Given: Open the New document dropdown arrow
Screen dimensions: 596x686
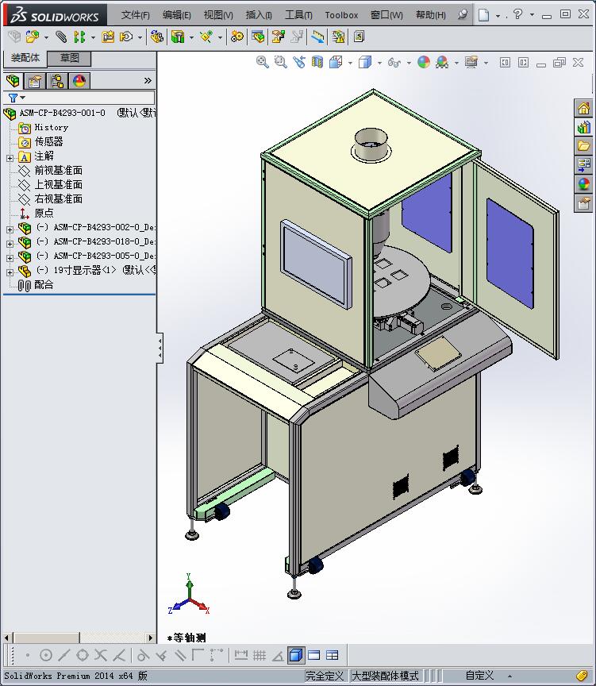Looking at the screenshot, I should click(x=498, y=15).
